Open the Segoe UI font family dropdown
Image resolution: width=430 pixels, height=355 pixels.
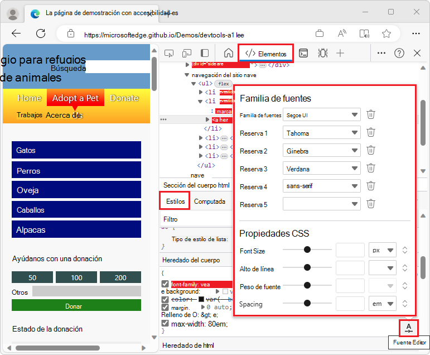point(321,115)
